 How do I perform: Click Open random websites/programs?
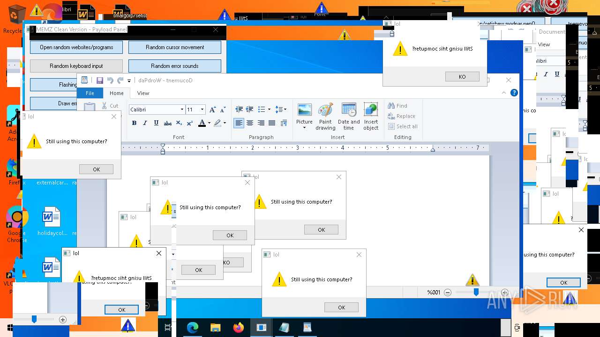(x=76, y=47)
